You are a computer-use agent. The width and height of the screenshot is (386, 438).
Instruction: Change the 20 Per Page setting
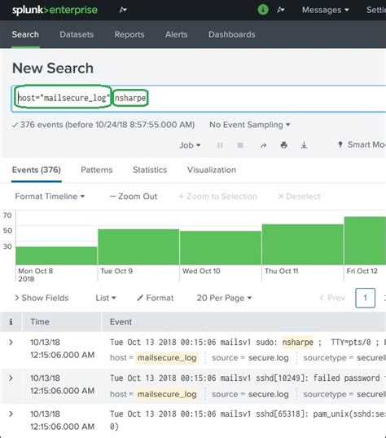tap(224, 298)
